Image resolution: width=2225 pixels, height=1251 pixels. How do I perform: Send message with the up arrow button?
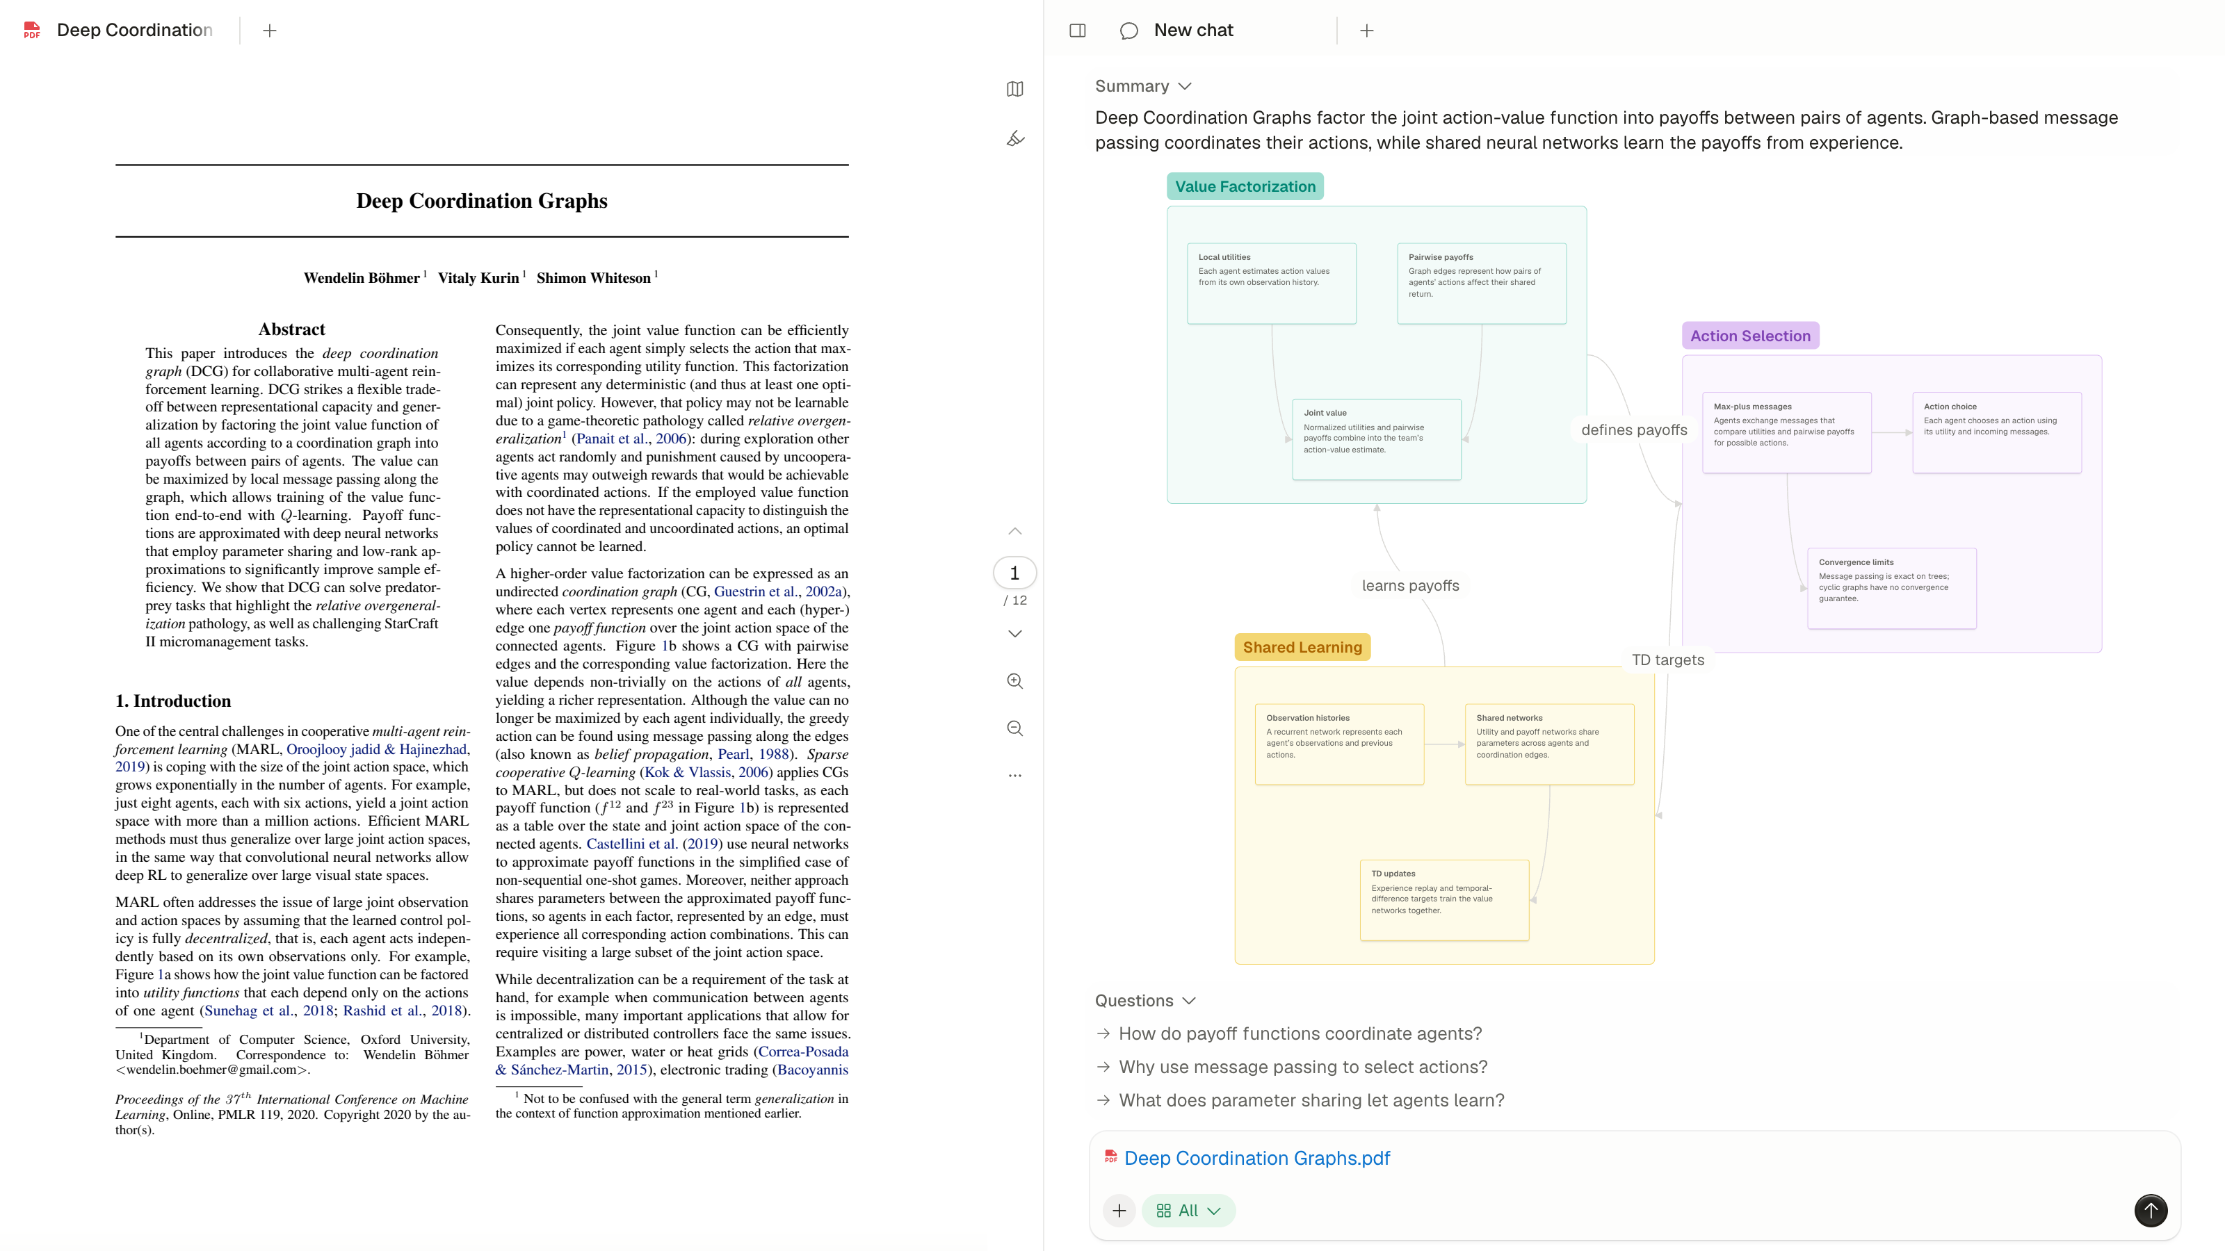pyautogui.click(x=2151, y=1211)
